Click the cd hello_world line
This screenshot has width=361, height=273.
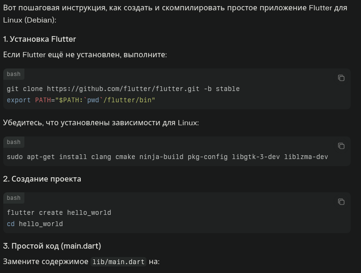pyautogui.click(x=35, y=224)
